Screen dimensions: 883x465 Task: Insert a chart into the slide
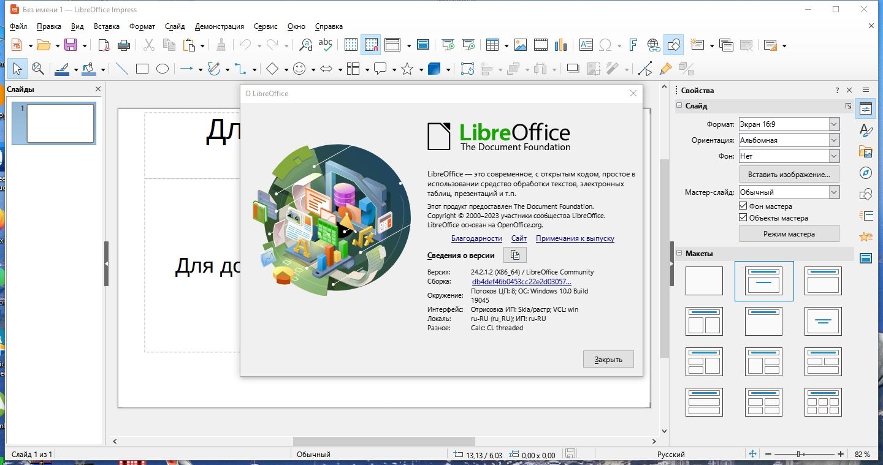tap(560, 45)
